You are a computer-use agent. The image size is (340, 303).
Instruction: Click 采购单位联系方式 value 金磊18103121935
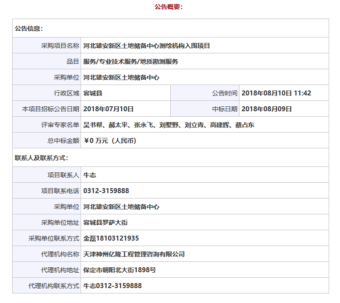pos(111,238)
